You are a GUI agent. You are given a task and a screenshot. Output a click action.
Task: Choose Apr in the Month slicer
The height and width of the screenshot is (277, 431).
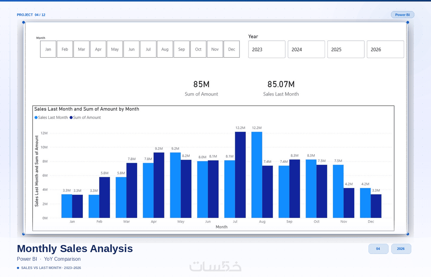pos(98,49)
